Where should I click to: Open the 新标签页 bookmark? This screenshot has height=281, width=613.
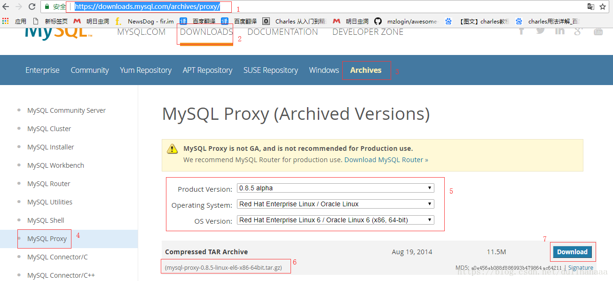(x=50, y=21)
